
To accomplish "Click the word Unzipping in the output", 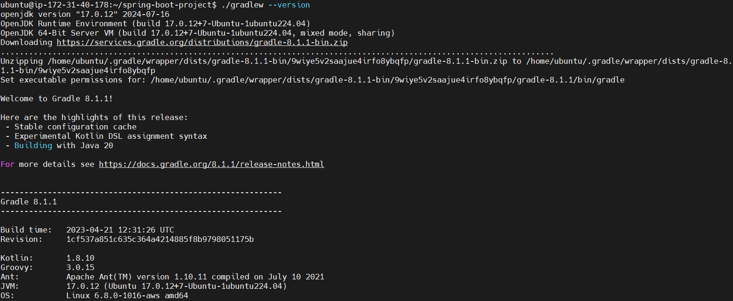I will click(21, 61).
